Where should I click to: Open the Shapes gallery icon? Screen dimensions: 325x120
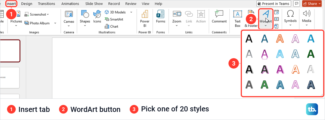[x=85, y=15]
